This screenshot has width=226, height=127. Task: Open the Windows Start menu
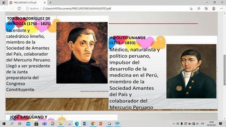(x=4, y=123)
